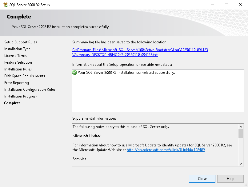Click the green success checkmark icon
This screenshot has width=248, height=187.
74,72
